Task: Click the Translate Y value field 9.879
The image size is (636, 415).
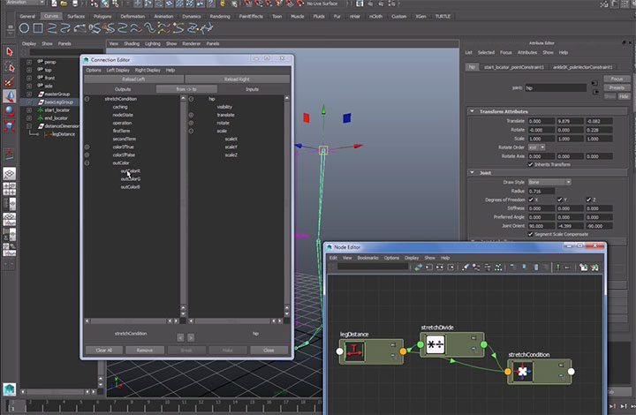Action: click(x=570, y=121)
